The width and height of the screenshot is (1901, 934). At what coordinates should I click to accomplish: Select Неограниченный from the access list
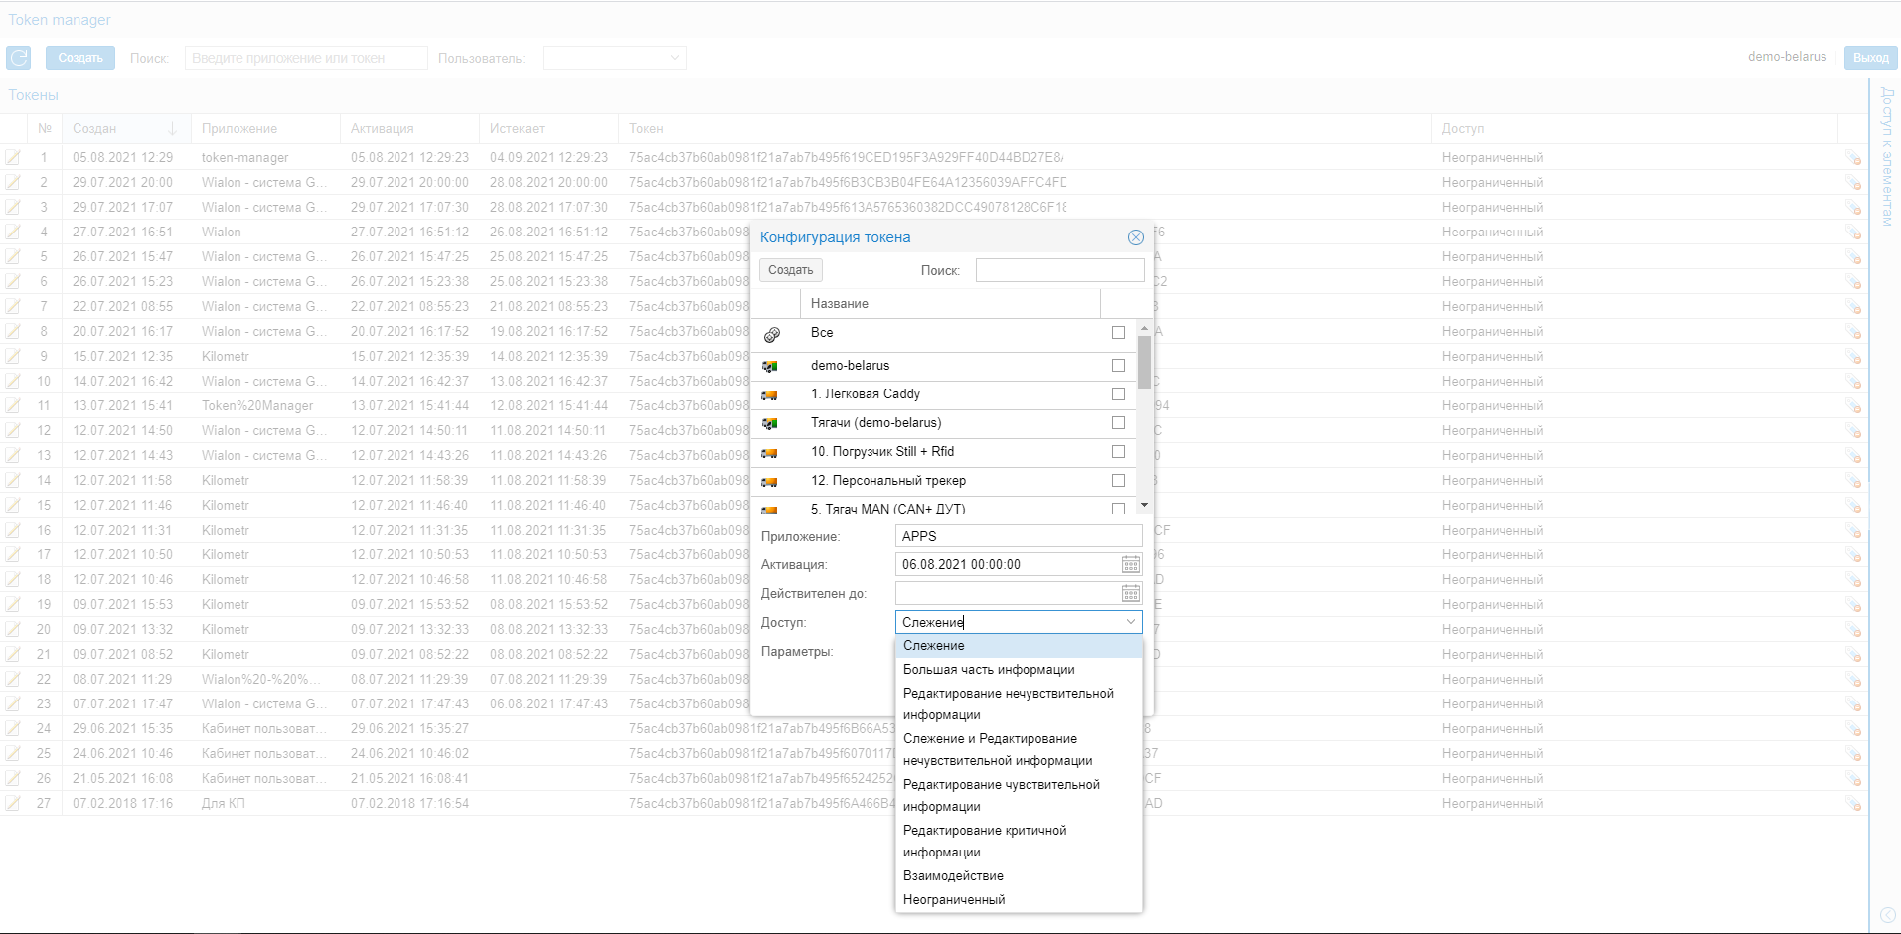954,900
